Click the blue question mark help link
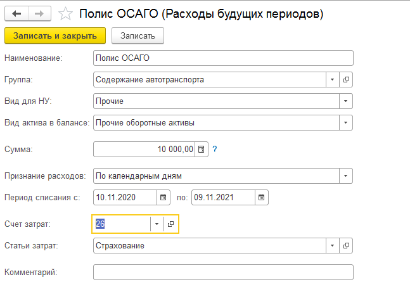The height and width of the screenshot is (282, 410). 215,149
